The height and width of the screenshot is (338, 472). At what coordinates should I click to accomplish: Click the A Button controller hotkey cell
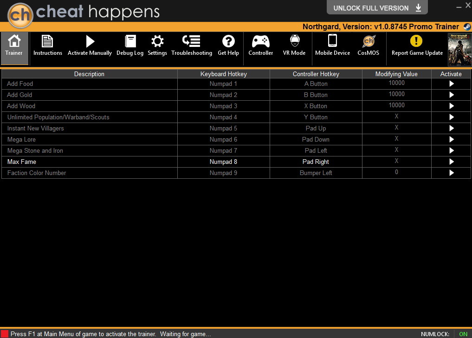316,84
